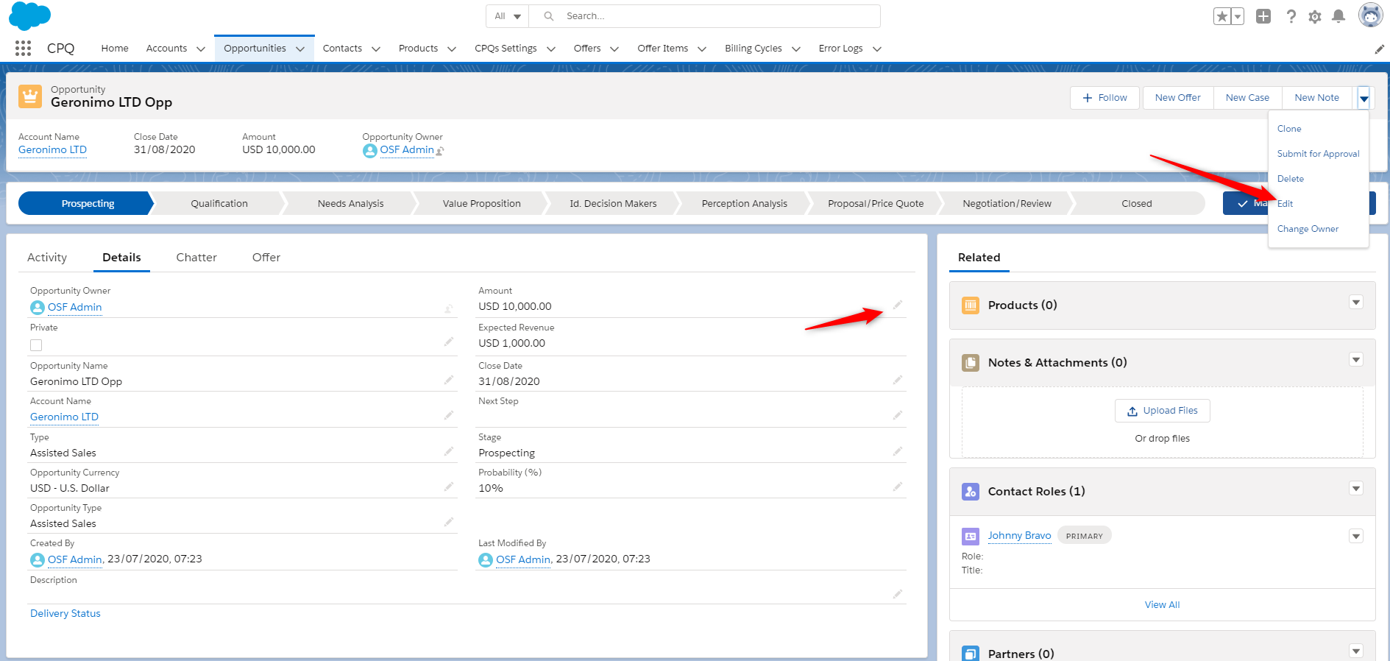Select the Qualification stage in path

(219, 204)
